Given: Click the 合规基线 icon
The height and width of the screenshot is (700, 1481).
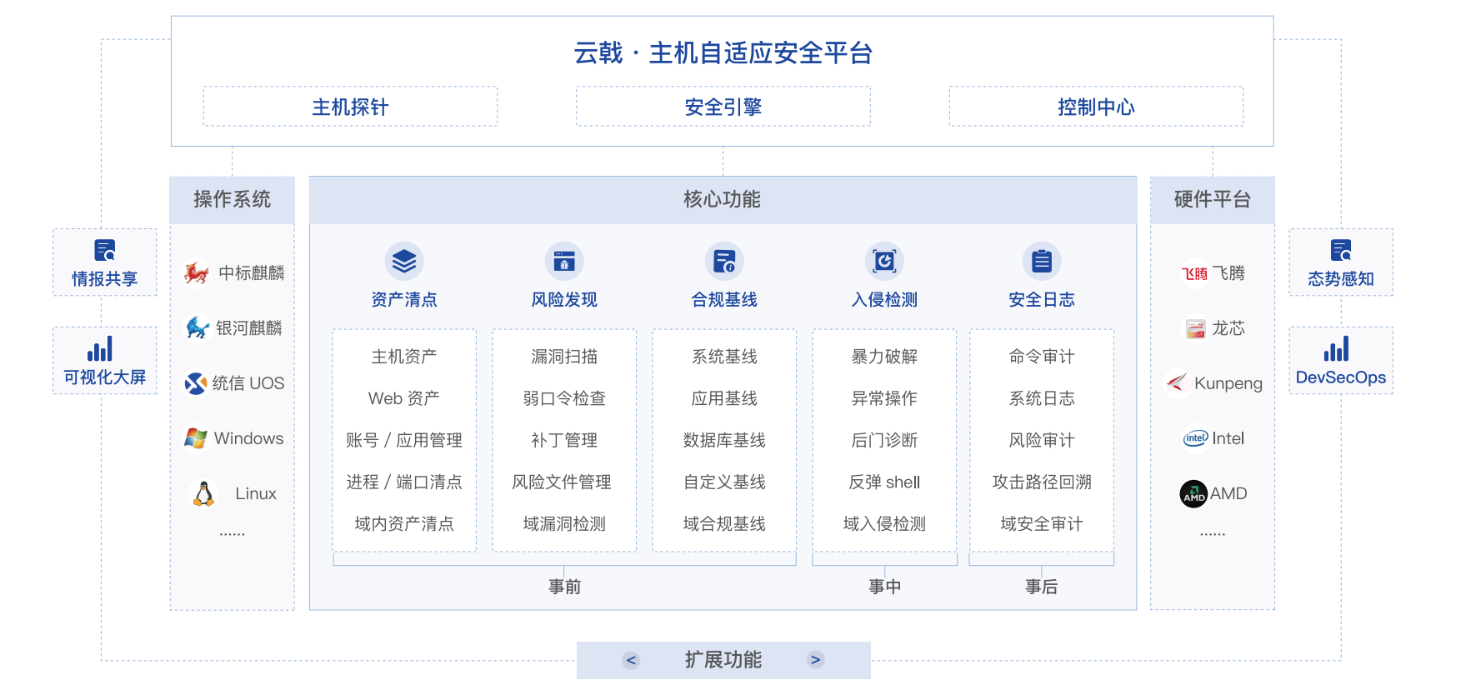Looking at the screenshot, I should tap(724, 262).
